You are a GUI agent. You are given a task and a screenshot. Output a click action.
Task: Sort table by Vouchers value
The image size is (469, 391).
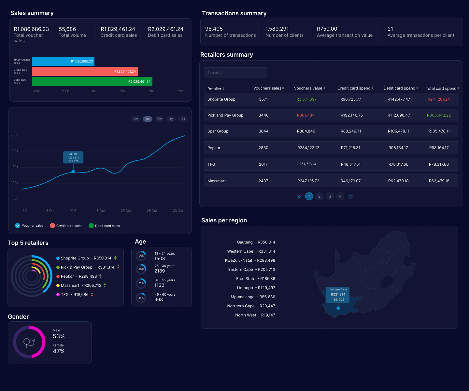tap(324, 88)
